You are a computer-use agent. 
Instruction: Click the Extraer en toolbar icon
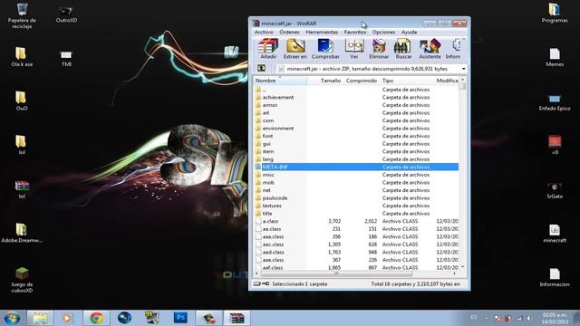coord(295,49)
